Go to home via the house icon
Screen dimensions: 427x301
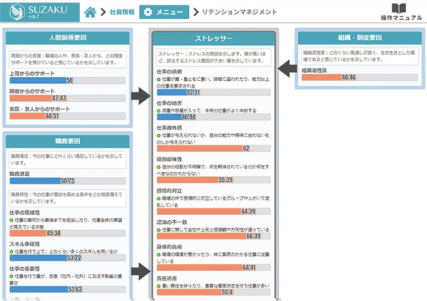click(90, 12)
